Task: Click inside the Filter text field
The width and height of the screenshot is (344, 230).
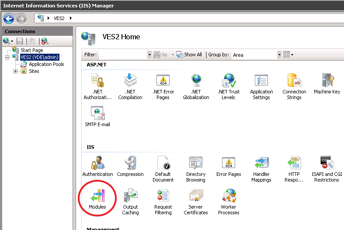Action: tap(123, 55)
